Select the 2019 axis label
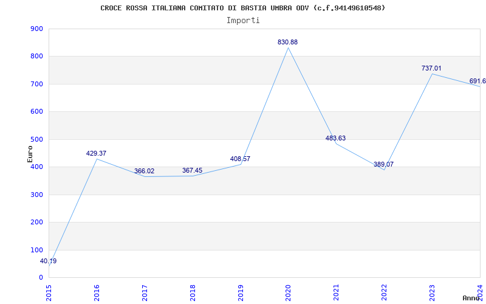486x304 pixels. point(241,292)
